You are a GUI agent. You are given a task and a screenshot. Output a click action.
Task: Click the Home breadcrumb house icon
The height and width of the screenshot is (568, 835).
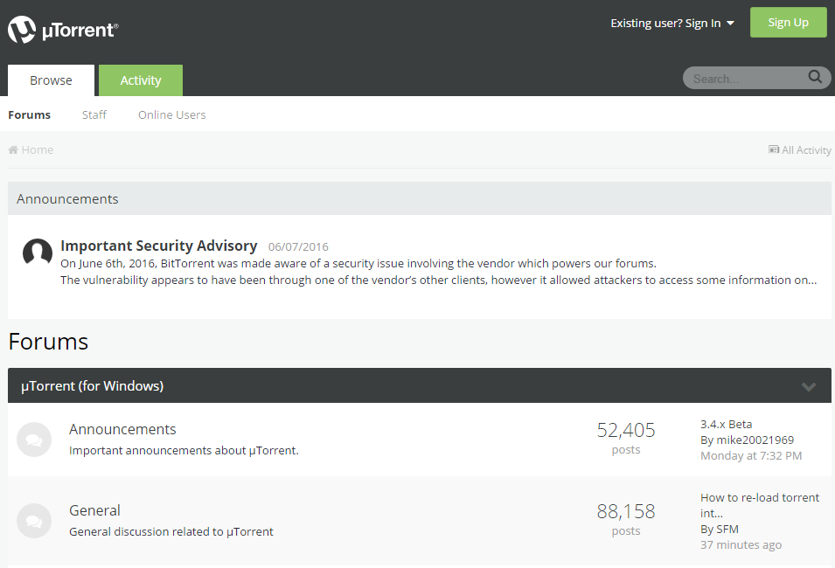click(x=13, y=149)
